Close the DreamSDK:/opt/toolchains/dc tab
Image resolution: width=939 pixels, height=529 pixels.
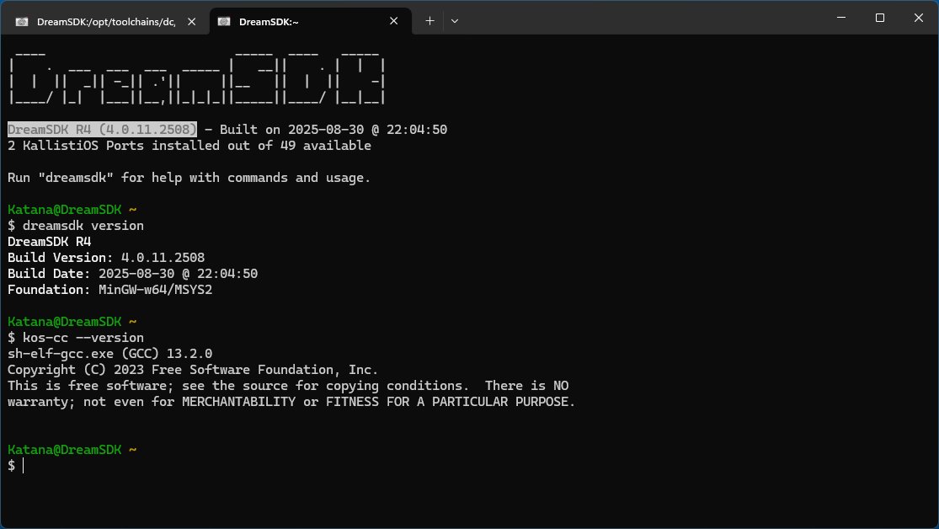(192, 22)
